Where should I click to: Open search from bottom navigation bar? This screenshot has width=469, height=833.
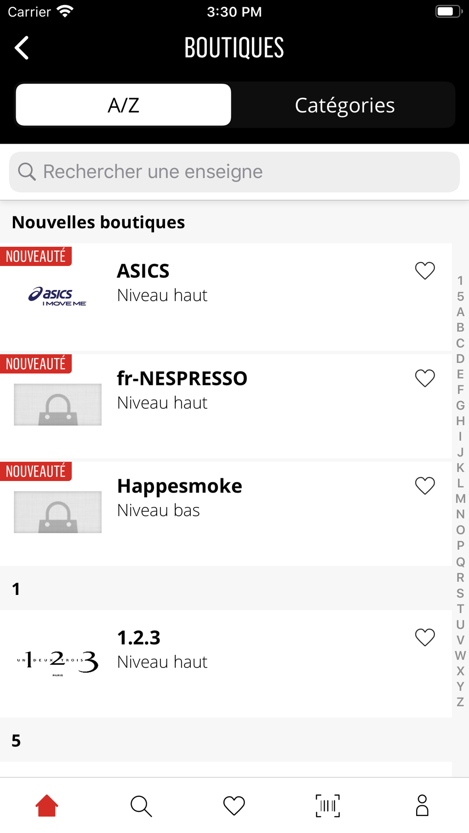point(141,805)
